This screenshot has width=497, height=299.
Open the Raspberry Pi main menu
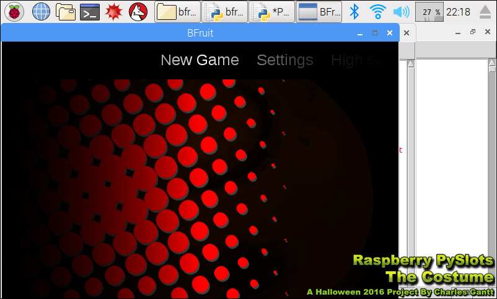(14, 12)
